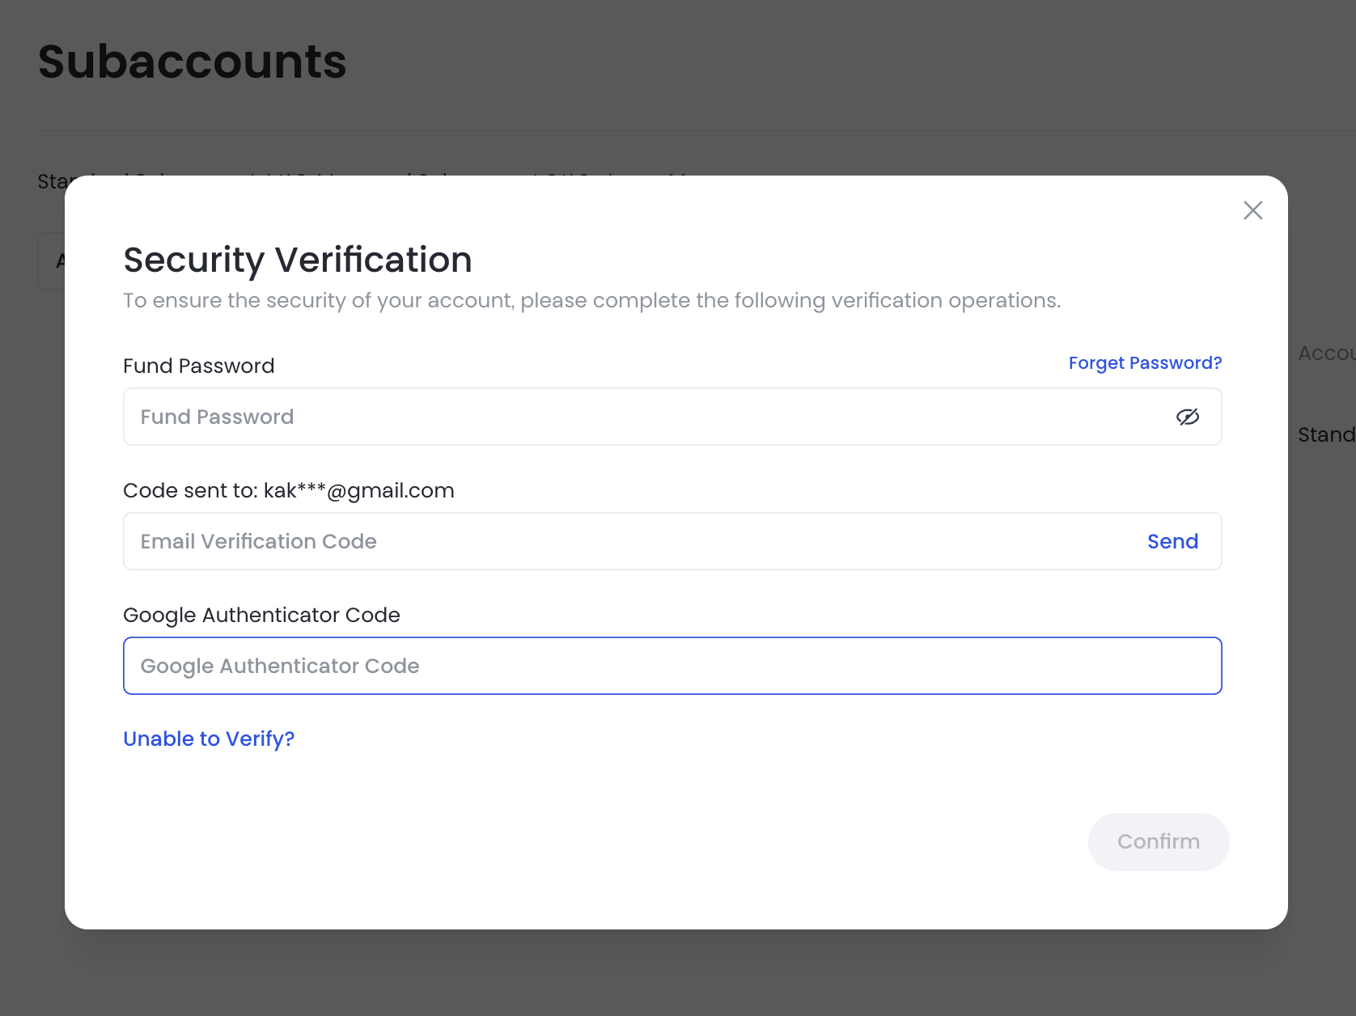1356x1016 pixels.
Task: Click the hidden button at dialog's left edge
Action: [51, 260]
